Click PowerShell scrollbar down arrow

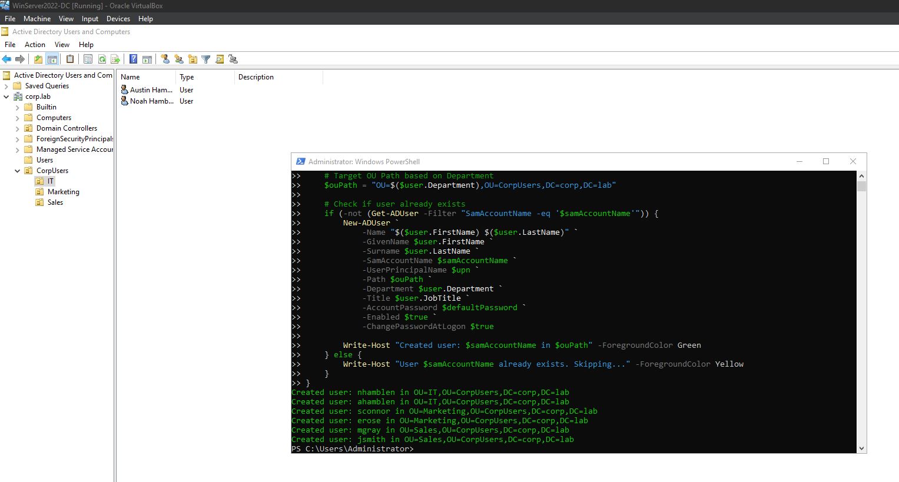[x=862, y=448]
